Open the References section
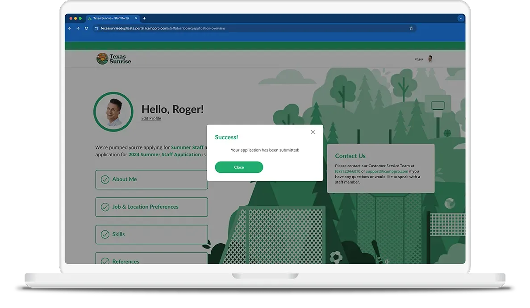 151,258
